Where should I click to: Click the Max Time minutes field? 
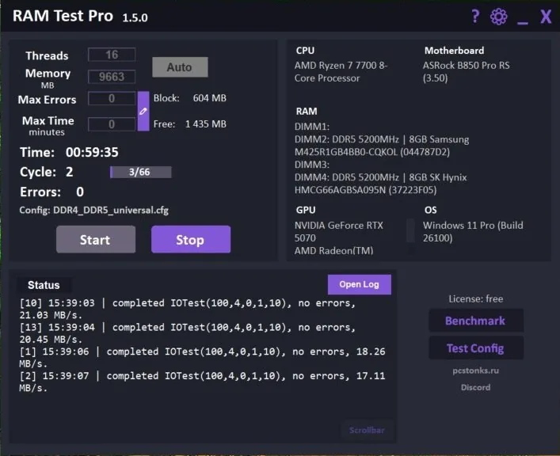112,124
